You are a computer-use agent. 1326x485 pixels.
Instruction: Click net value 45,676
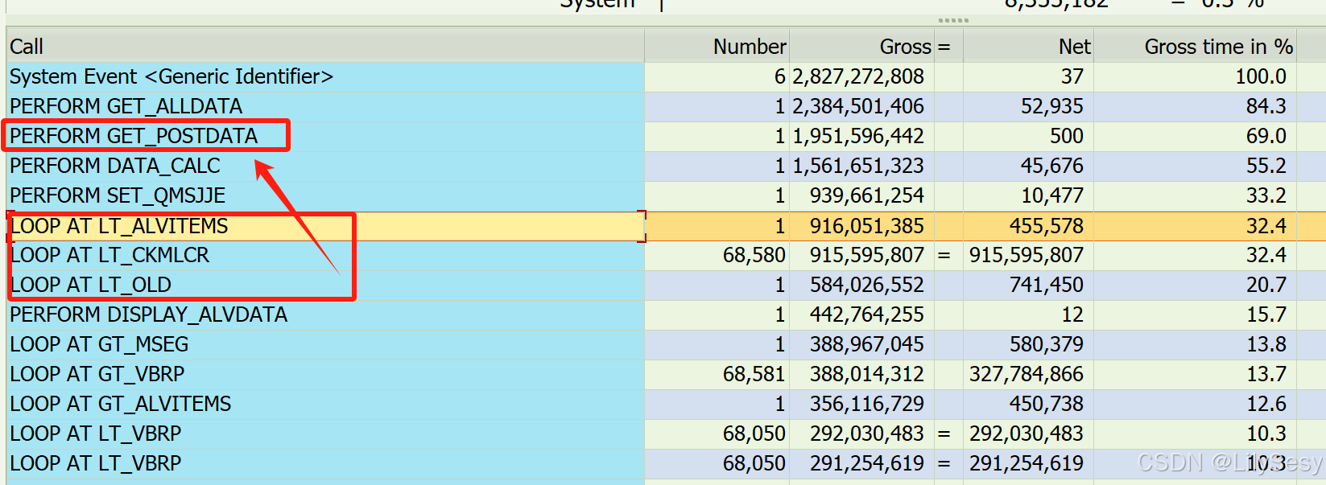click(1052, 166)
